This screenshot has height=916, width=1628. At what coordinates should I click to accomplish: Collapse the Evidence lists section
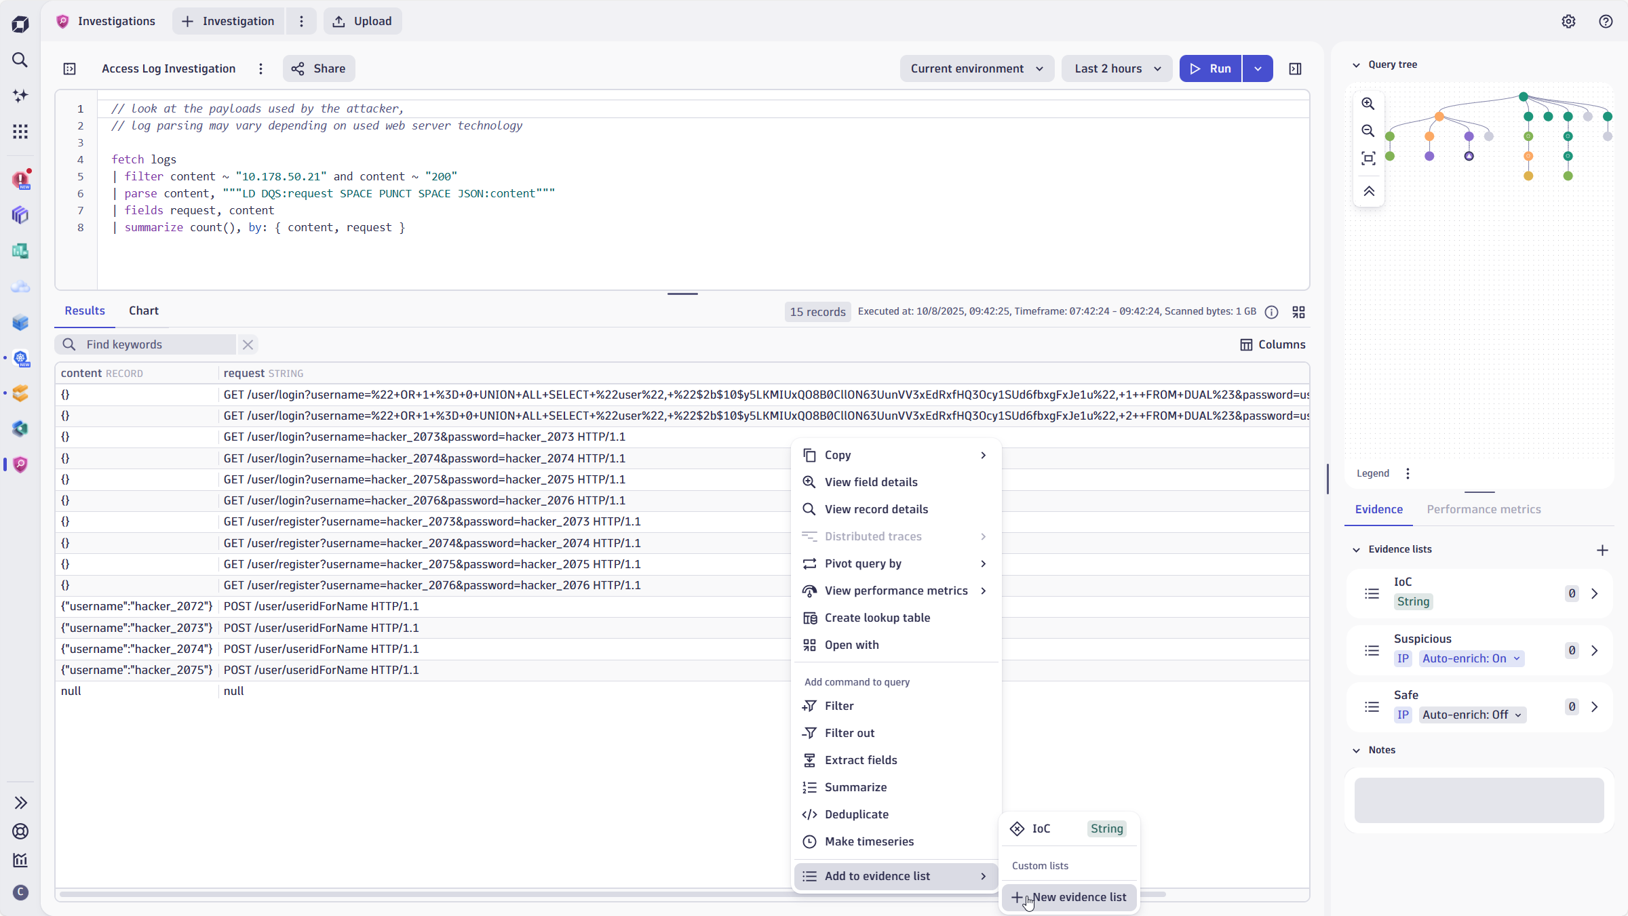click(1357, 550)
